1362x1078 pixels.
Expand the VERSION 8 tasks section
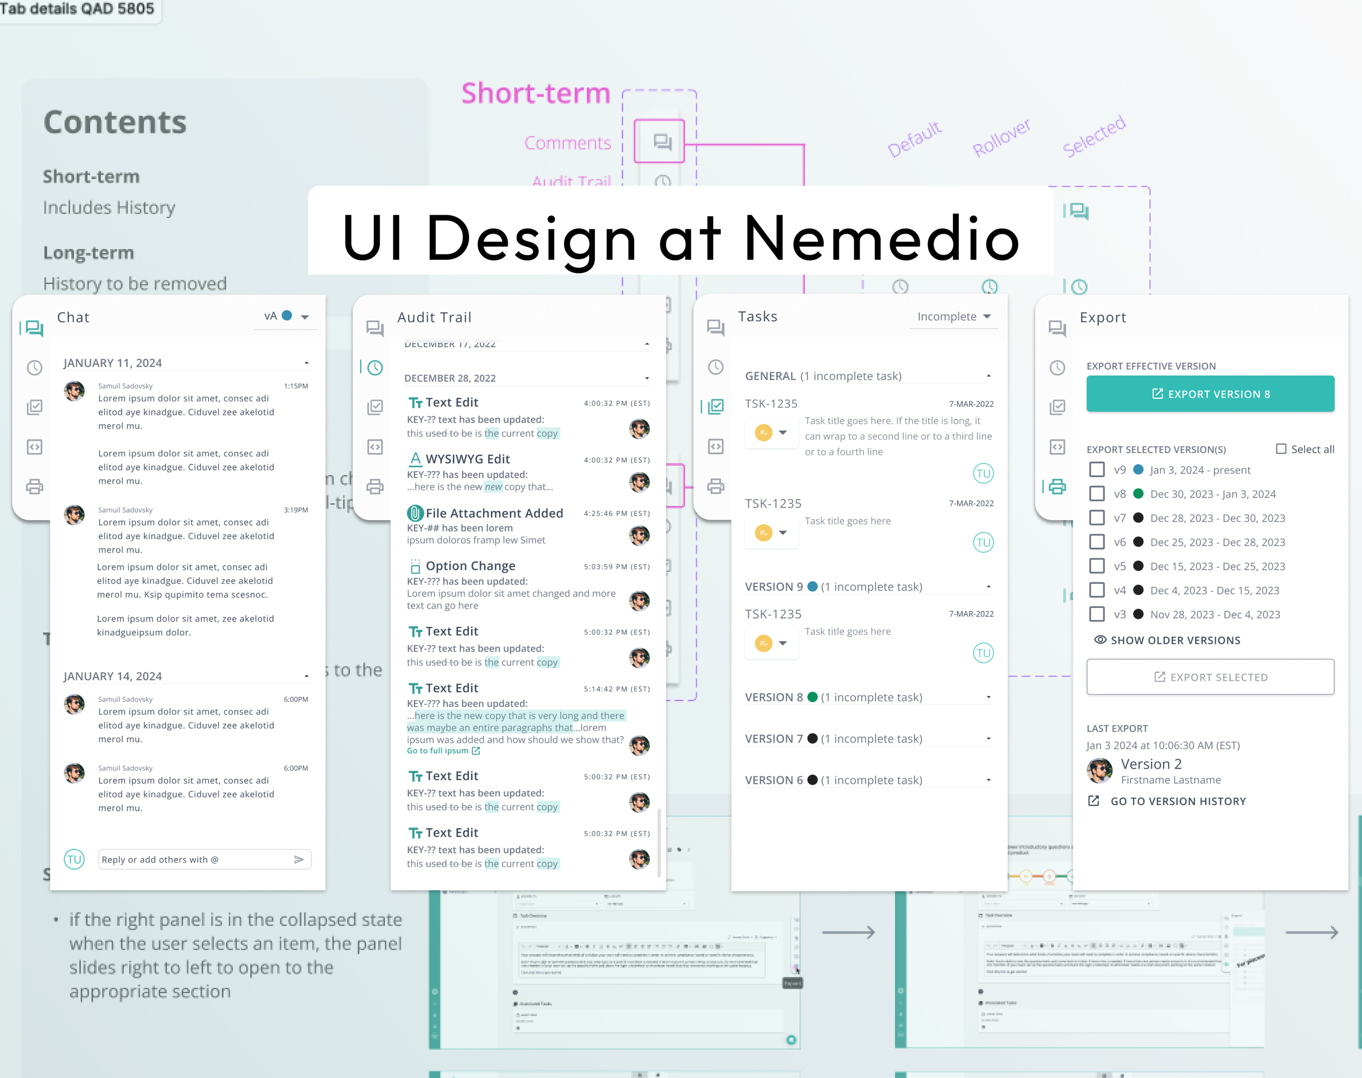pyautogui.click(x=988, y=697)
